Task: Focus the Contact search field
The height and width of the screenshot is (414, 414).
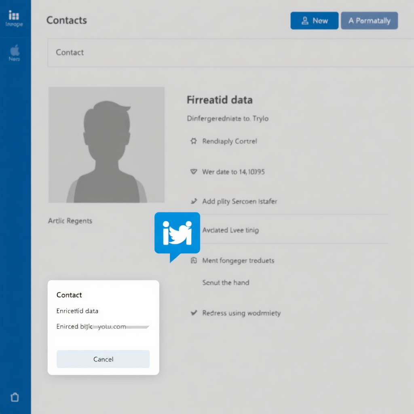Action: point(230,53)
